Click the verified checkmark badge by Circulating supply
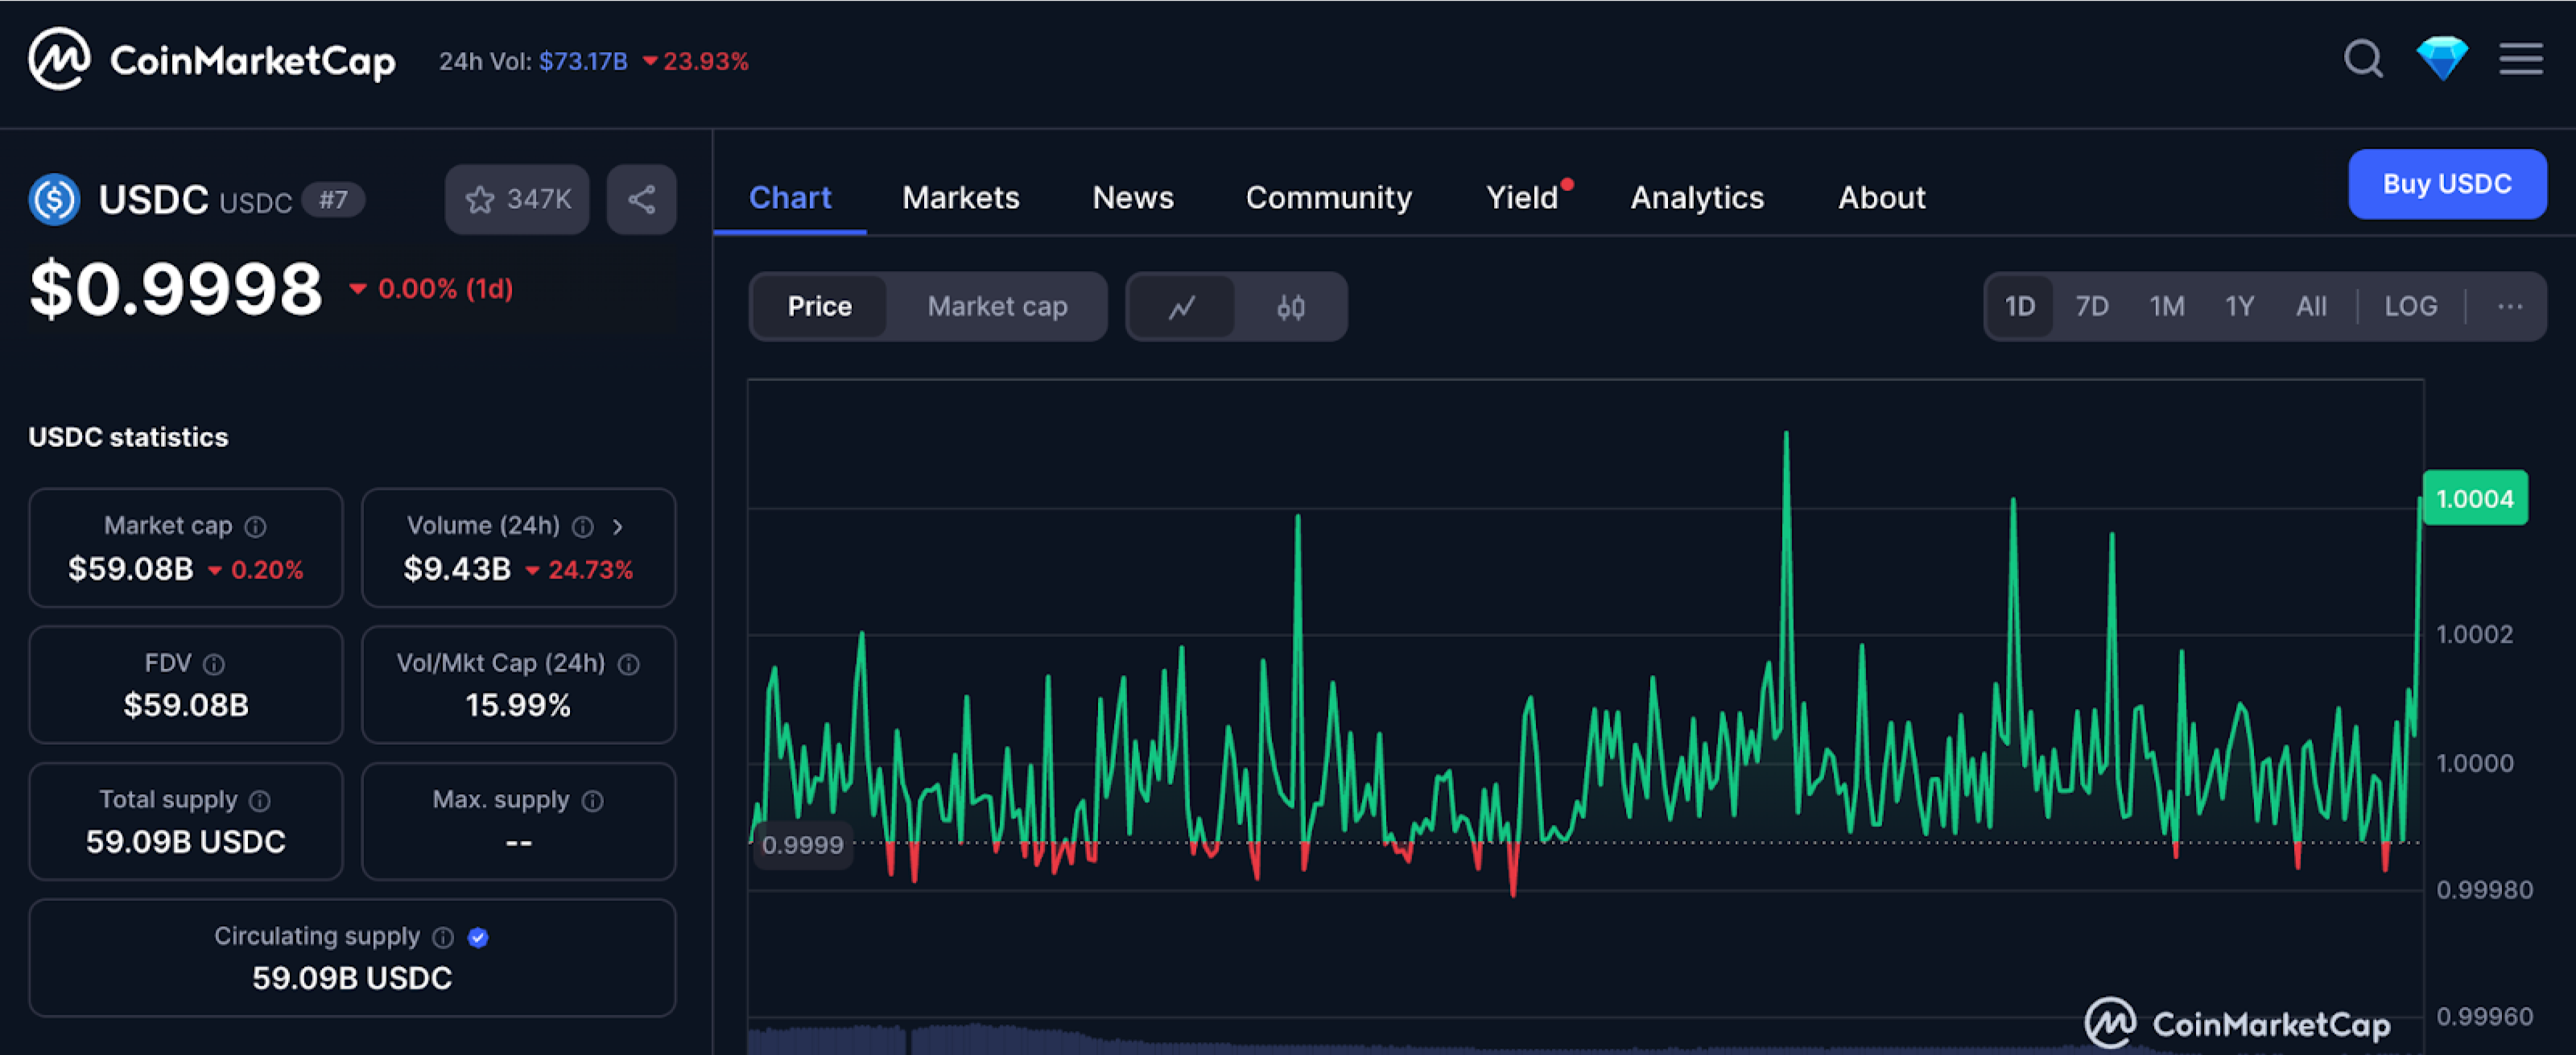Screen dimensions: 2576x1055 [x=478, y=937]
